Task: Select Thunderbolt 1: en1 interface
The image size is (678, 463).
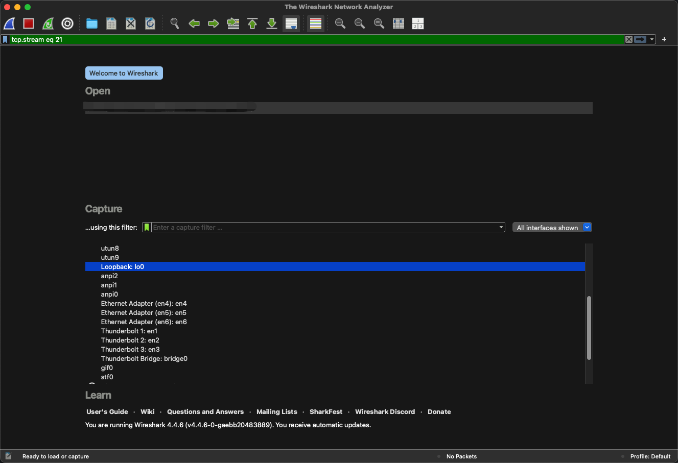Action: [x=335, y=331]
